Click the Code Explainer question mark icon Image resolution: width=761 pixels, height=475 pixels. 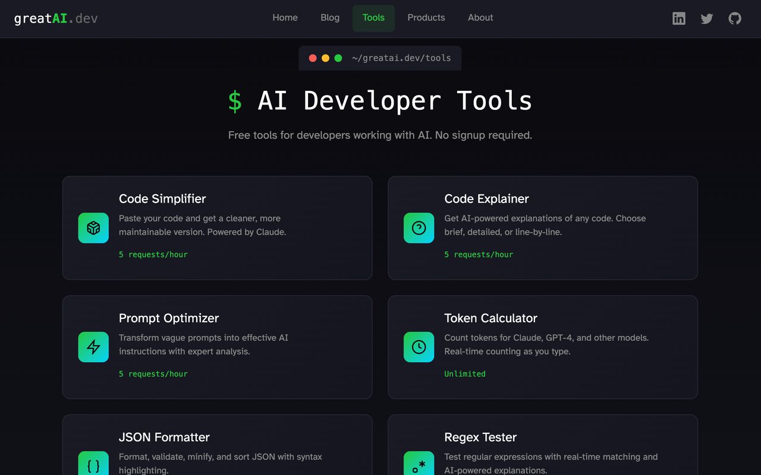tap(419, 228)
